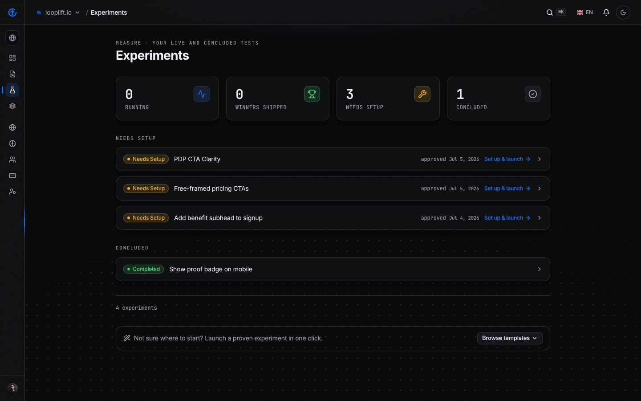This screenshot has width=641, height=401.
Task: Click the magic wand icon in templates banner
Action: [x=127, y=338]
